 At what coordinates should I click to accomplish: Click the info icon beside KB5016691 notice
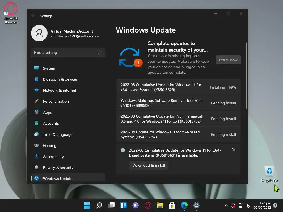[123, 150]
